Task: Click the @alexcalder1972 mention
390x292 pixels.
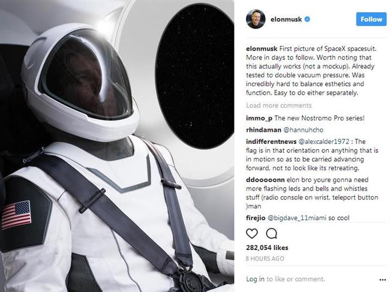Action: point(323,142)
